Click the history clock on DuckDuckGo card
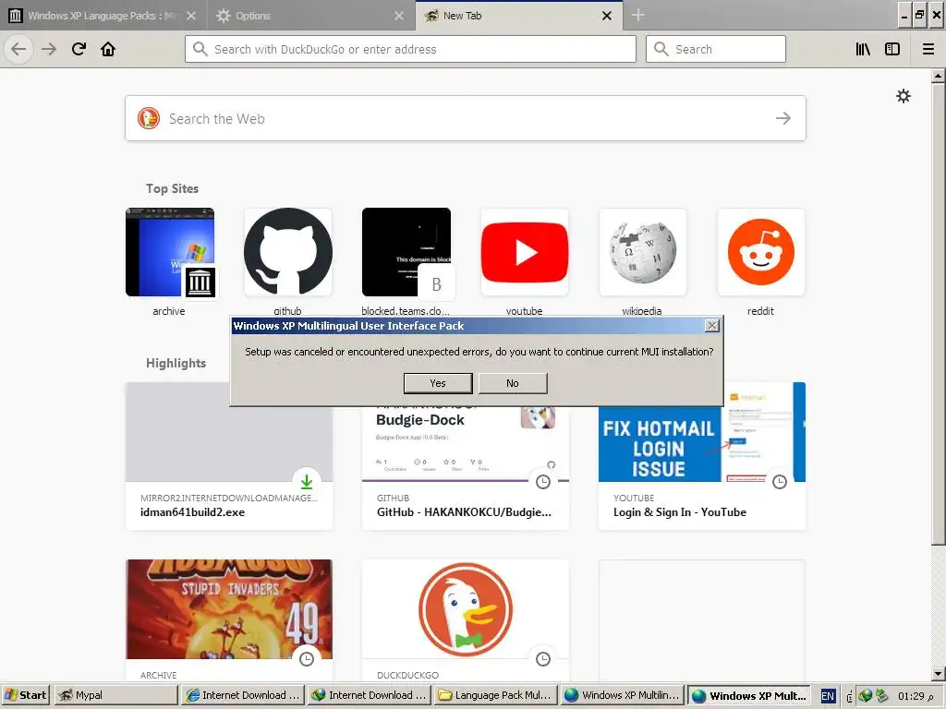 click(543, 659)
